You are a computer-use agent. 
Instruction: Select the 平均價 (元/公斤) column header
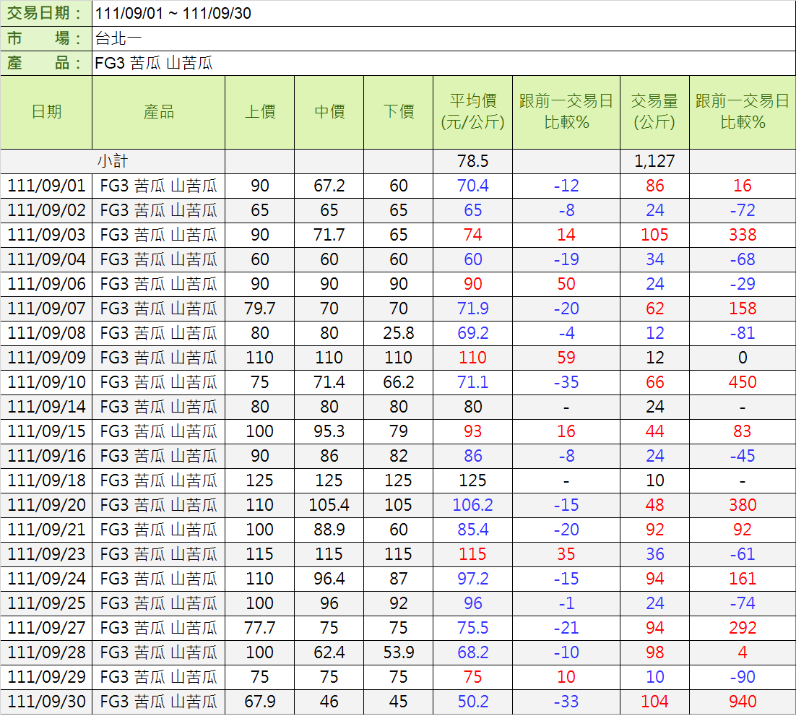click(473, 112)
